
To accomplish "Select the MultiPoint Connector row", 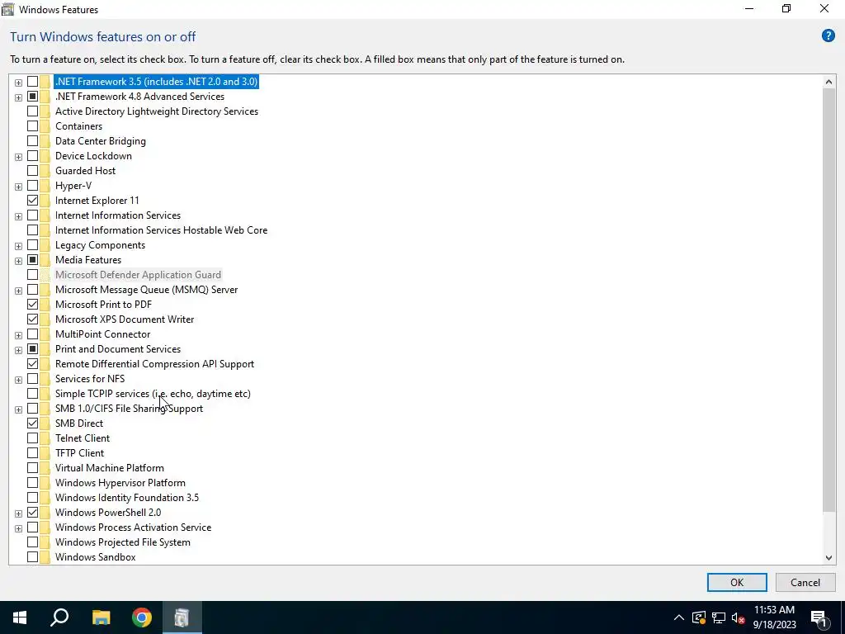I will point(102,334).
